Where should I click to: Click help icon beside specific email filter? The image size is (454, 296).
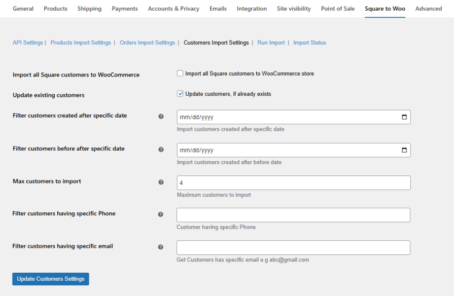click(x=161, y=247)
